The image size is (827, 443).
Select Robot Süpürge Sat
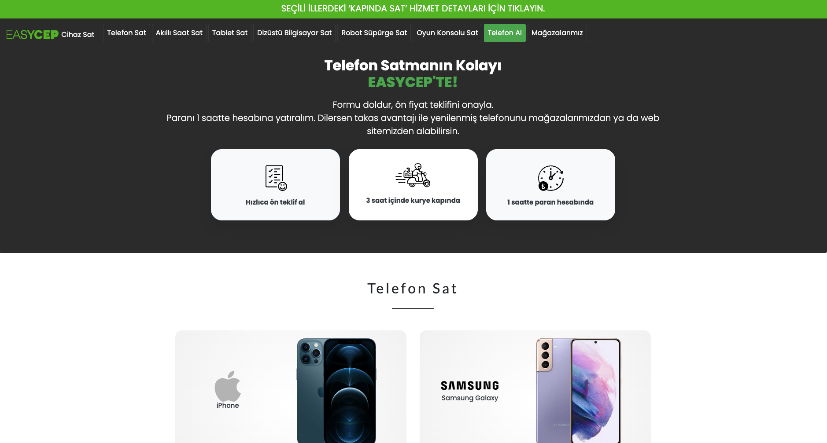[x=374, y=33]
